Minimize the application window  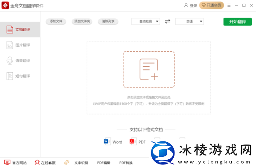(236, 6)
